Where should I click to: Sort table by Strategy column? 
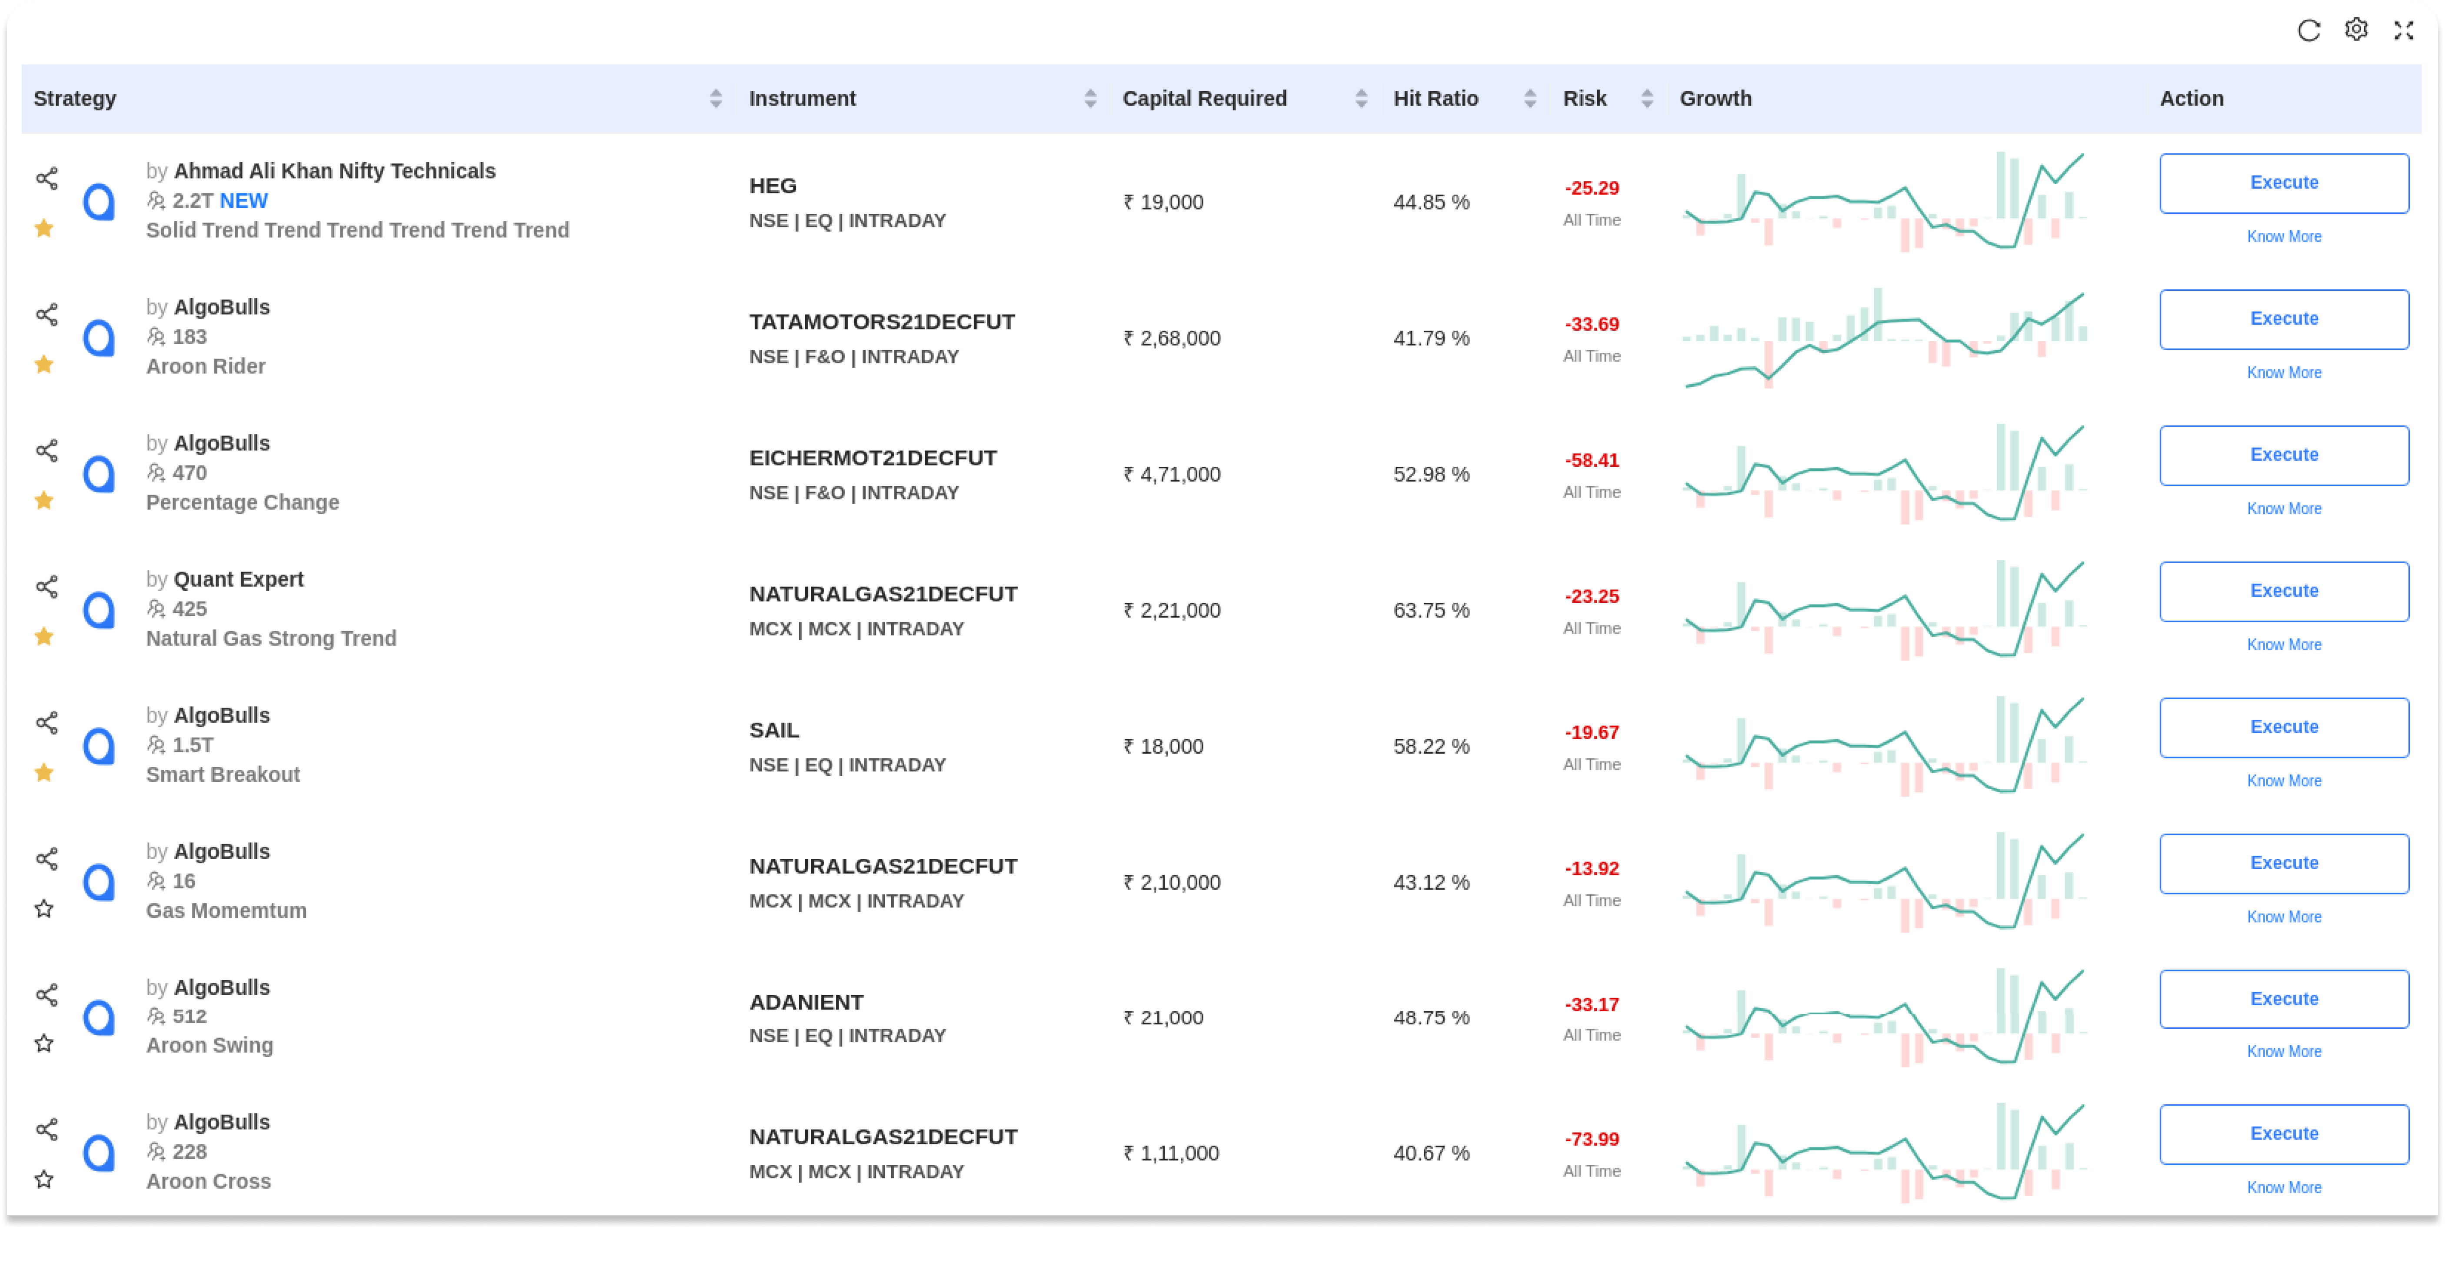pyautogui.click(x=716, y=99)
